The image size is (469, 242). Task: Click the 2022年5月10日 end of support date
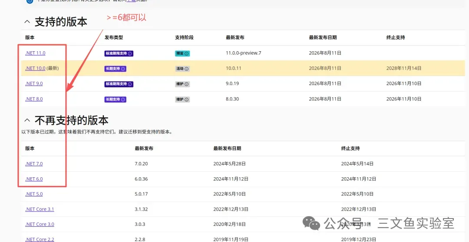357,194
